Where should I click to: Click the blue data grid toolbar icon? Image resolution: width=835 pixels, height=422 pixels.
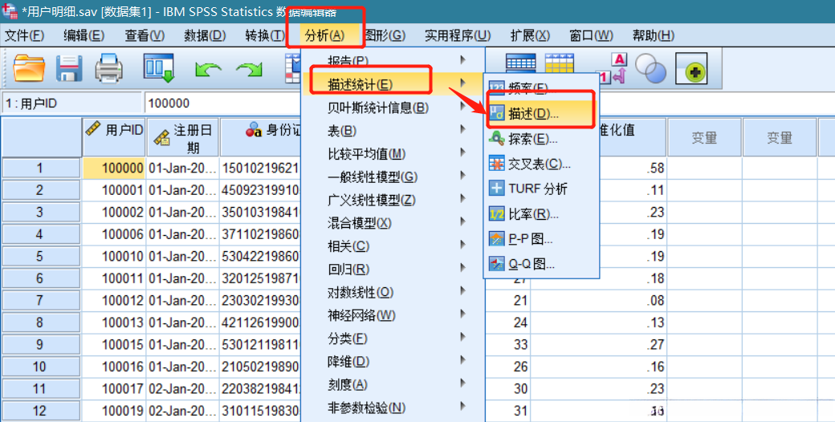tap(520, 63)
